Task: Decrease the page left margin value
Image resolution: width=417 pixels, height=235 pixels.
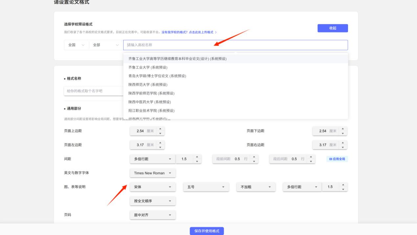Action: click(160, 147)
